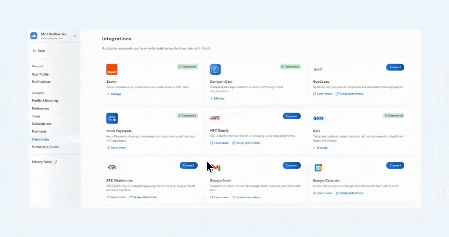Viewport: 449px width, 237px height.
Task: Click the CompanyCam Connected status badge
Action: 290,67
